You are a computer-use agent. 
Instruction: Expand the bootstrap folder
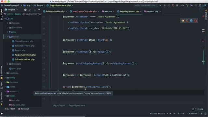pyautogui.click(x=5, y=73)
